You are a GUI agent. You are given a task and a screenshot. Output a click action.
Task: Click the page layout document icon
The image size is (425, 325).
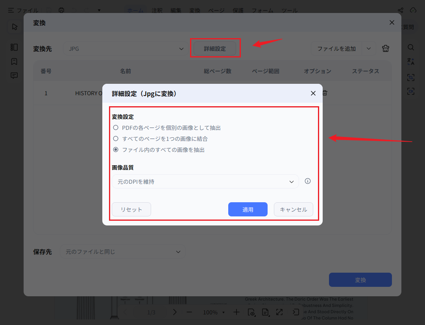click(x=265, y=312)
